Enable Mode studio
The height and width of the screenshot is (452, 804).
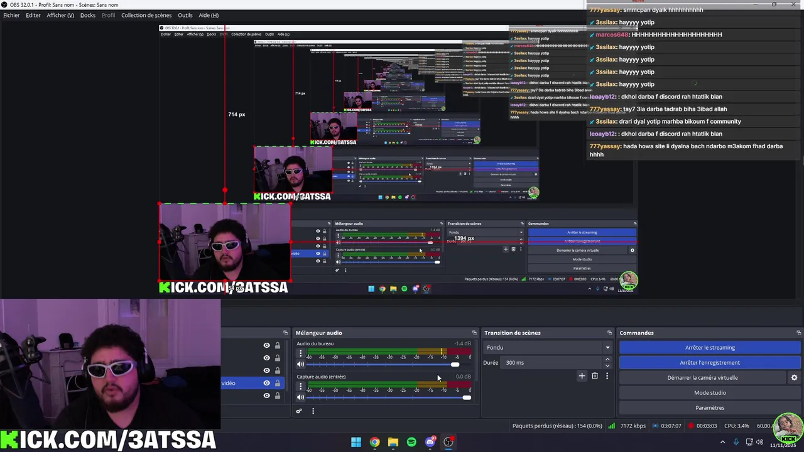point(710,392)
